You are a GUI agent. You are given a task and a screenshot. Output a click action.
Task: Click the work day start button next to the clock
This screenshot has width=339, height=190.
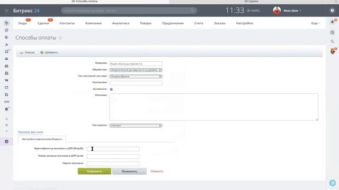click(x=253, y=11)
